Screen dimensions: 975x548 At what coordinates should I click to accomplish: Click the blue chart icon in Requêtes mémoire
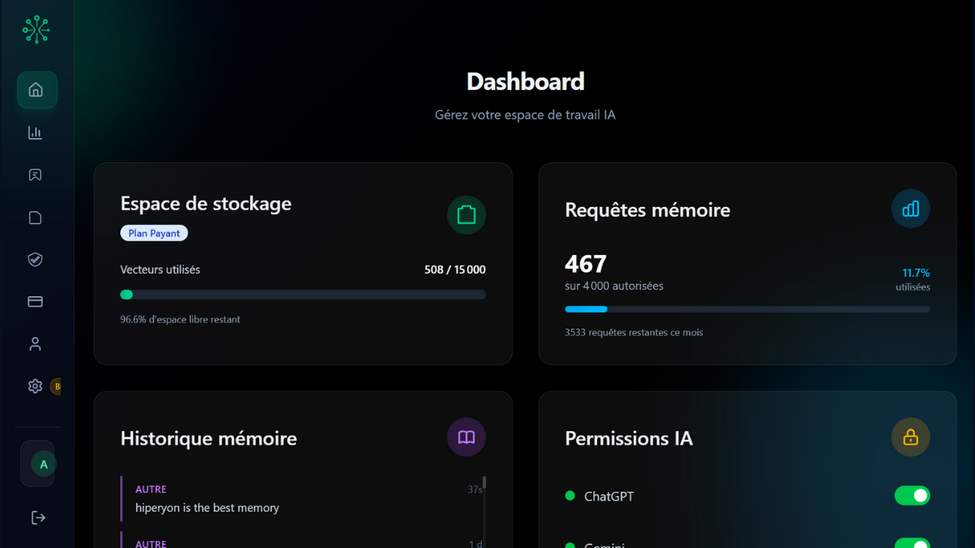[910, 209]
